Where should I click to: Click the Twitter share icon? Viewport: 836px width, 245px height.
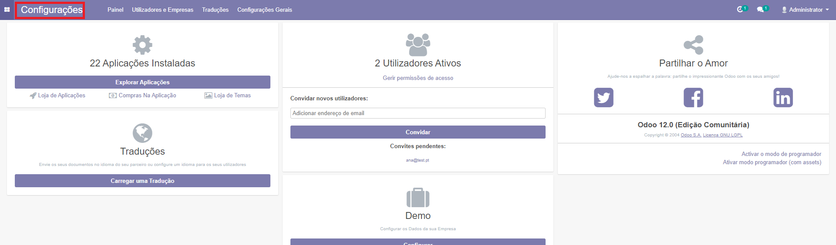(x=603, y=98)
